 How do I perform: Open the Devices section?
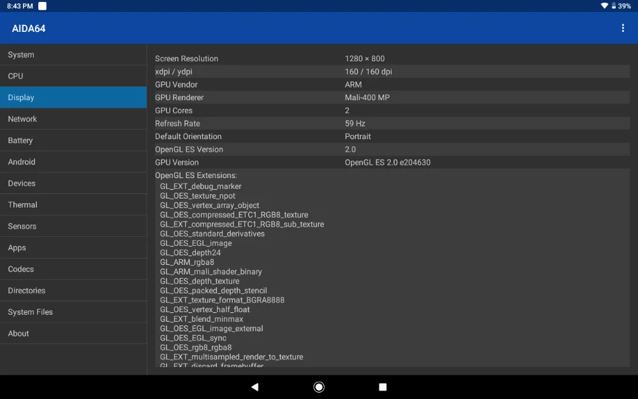click(73, 183)
